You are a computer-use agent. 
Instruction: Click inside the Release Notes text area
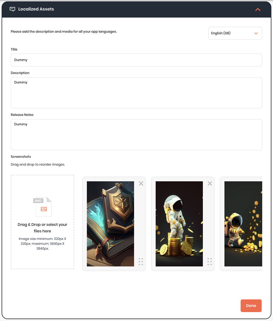pyautogui.click(x=136, y=135)
